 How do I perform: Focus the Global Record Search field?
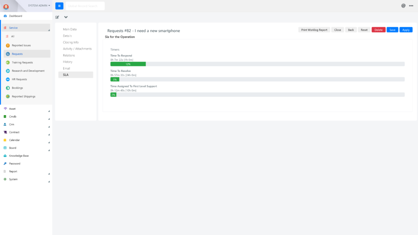pos(85,6)
